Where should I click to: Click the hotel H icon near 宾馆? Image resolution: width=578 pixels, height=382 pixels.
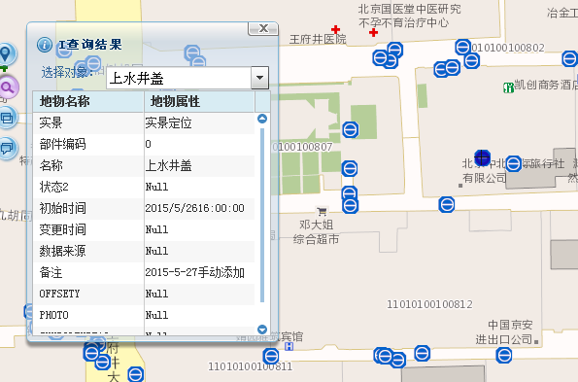[x=289, y=346]
